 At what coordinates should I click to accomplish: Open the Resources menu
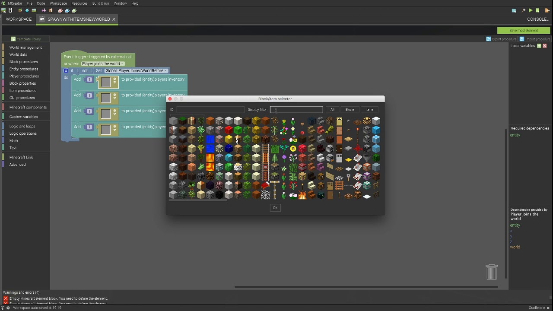79,3
